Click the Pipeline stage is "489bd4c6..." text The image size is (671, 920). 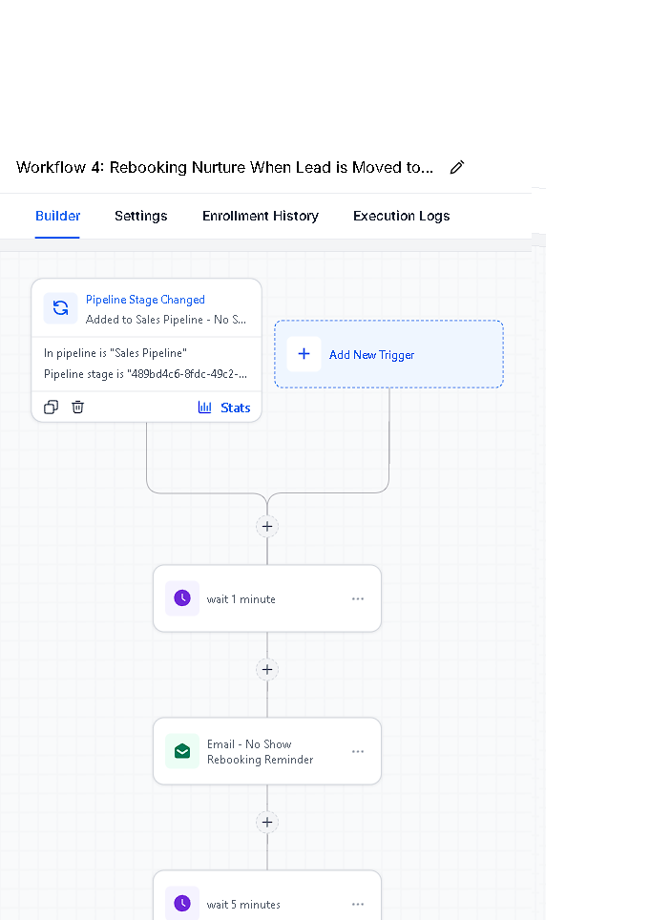(145, 374)
